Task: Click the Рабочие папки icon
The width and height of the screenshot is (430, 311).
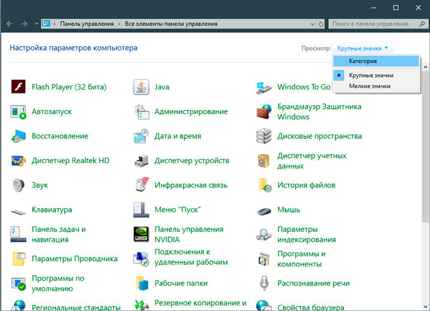Action: tap(142, 283)
